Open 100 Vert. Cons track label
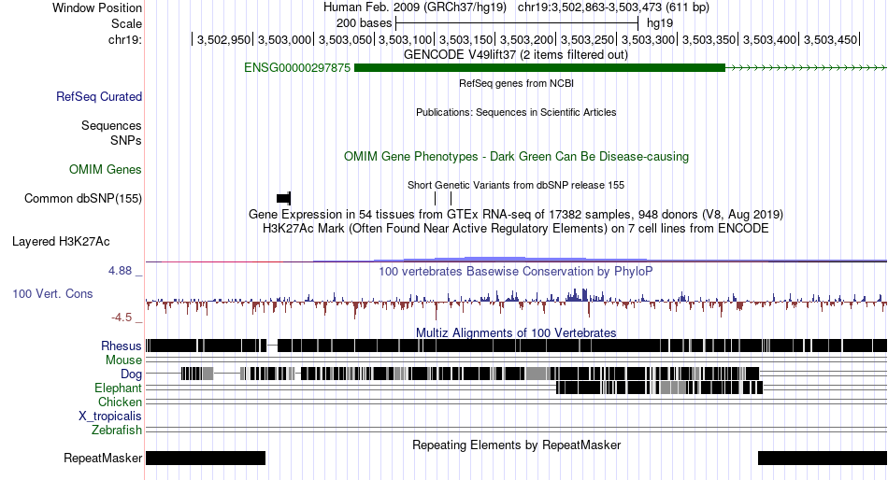 52,294
